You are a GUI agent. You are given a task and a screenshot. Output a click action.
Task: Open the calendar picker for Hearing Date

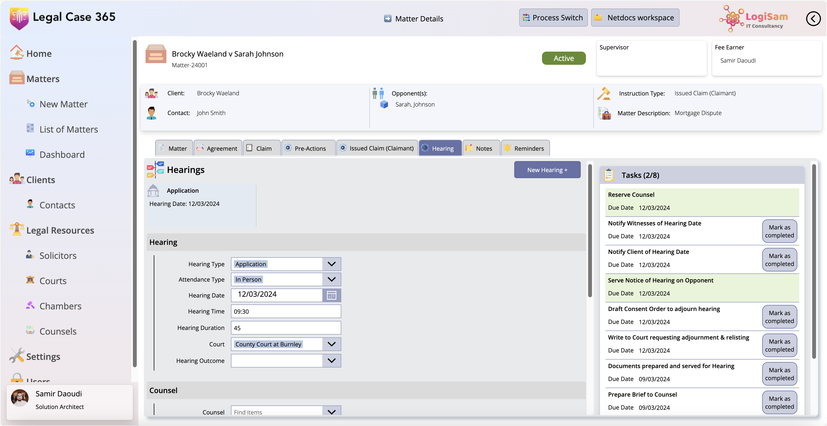(331, 295)
